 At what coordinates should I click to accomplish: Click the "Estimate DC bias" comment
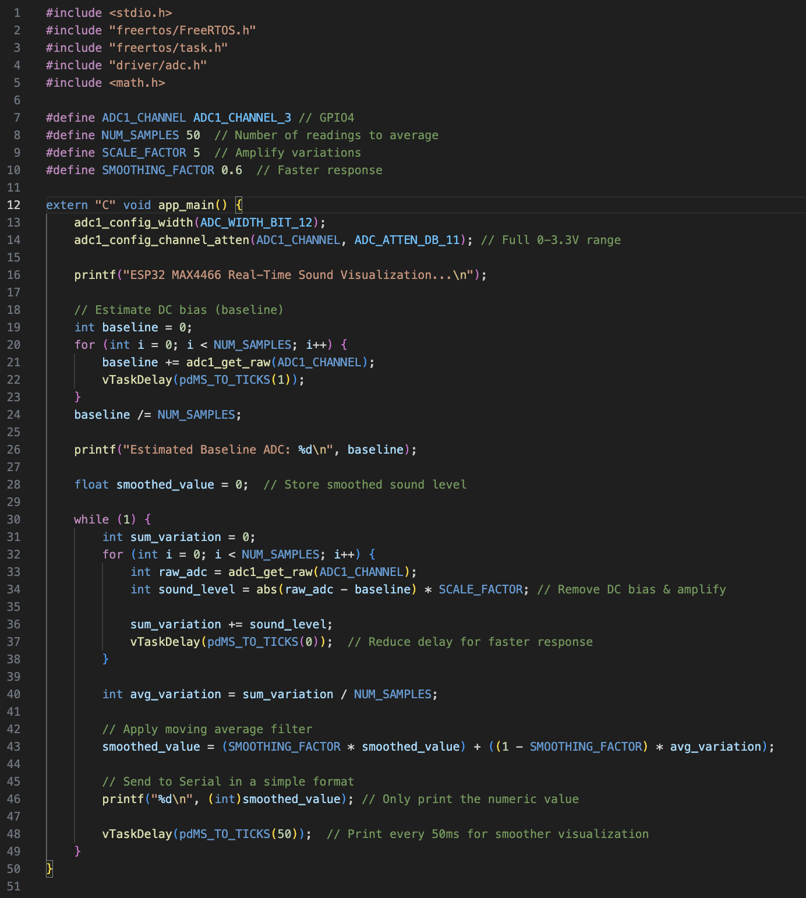pos(178,310)
